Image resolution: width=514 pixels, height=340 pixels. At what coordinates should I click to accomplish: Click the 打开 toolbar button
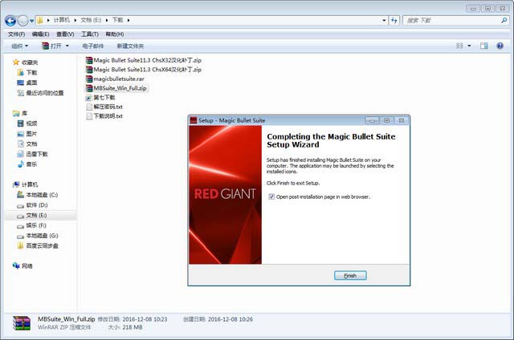pos(51,46)
